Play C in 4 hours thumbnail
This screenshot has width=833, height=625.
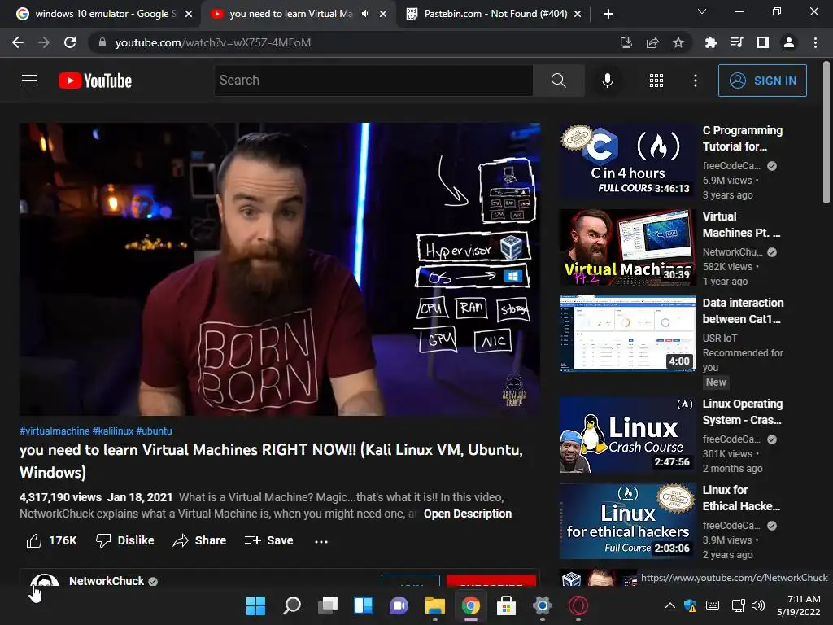point(627,161)
